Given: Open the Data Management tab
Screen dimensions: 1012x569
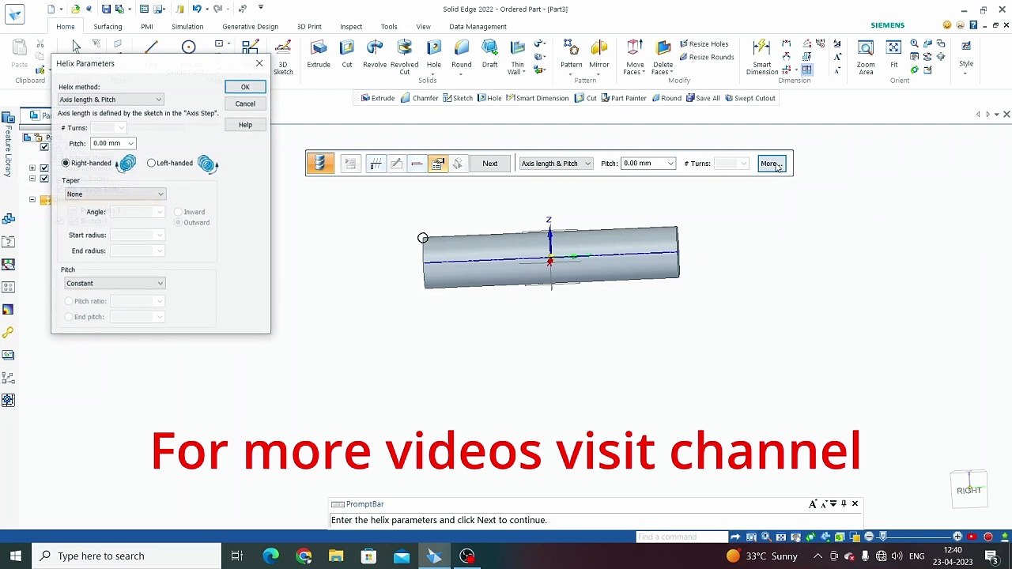Looking at the screenshot, I should [x=478, y=27].
